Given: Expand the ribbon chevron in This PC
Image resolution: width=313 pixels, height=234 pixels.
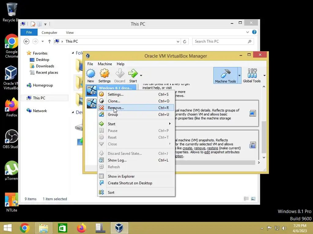Looking at the screenshot, I should coord(248,32).
